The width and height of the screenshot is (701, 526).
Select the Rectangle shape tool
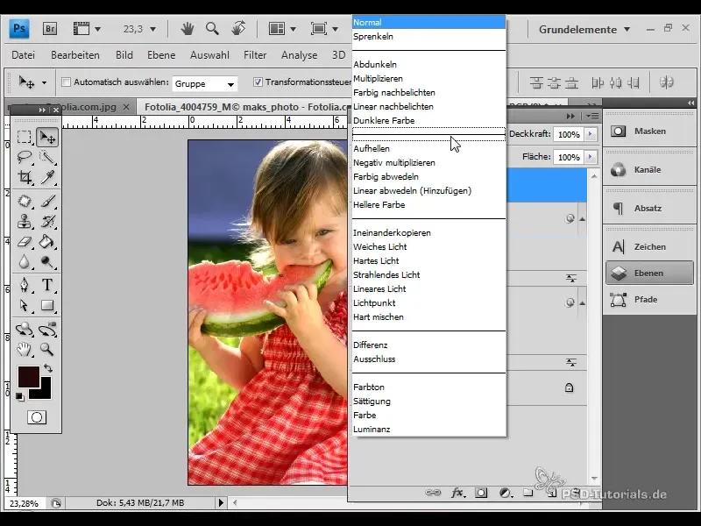coord(47,305)
